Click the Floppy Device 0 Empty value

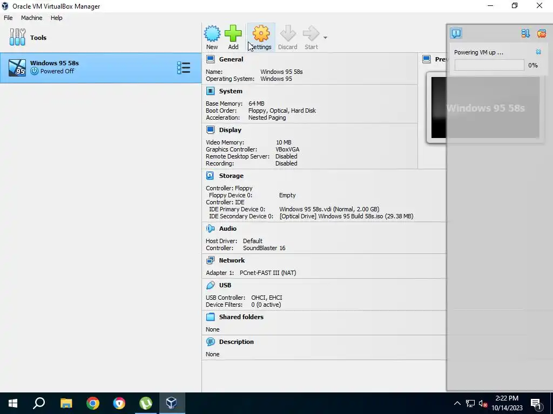287,195
